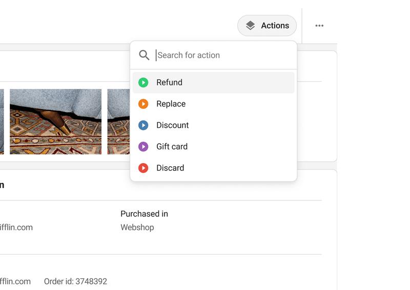Viewport: 410px width, 290px height.
Task: Click the magnifier search icon
Action: 144,55
